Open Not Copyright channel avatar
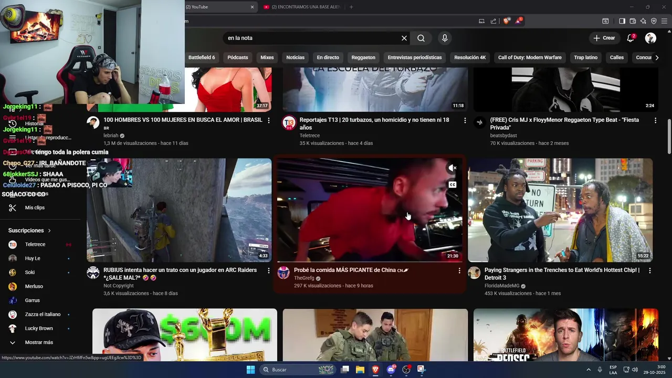Viewport: 672px width, 378px height. point(93,272)
